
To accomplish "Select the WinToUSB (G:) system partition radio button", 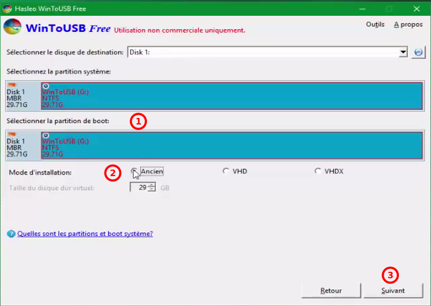I will coord(46,86).
